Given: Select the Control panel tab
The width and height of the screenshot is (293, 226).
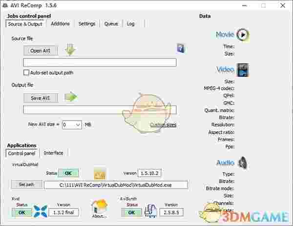Looking at the screenshot, I should [x=21, y=153].
